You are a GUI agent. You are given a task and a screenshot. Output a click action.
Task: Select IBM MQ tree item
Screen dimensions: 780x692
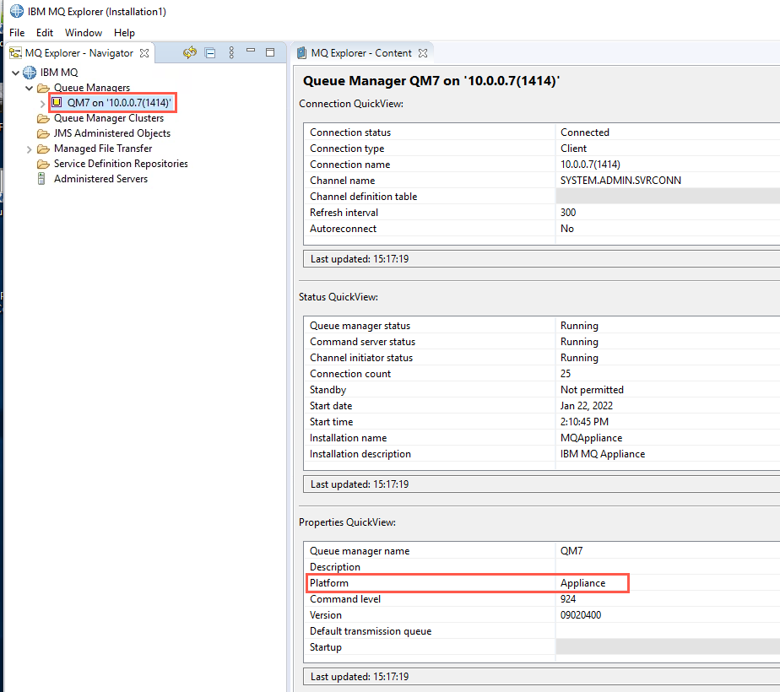[x=59, y=73]
